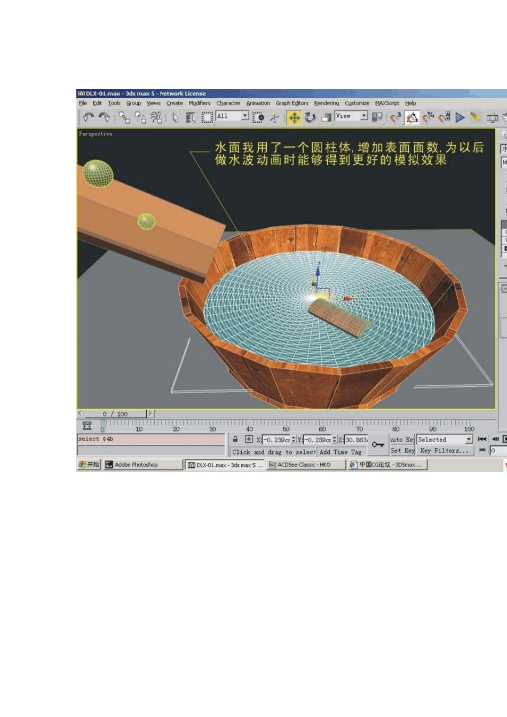
Task: Activate the highlighted Select and Move tool
Action: [x=294, y=117]
